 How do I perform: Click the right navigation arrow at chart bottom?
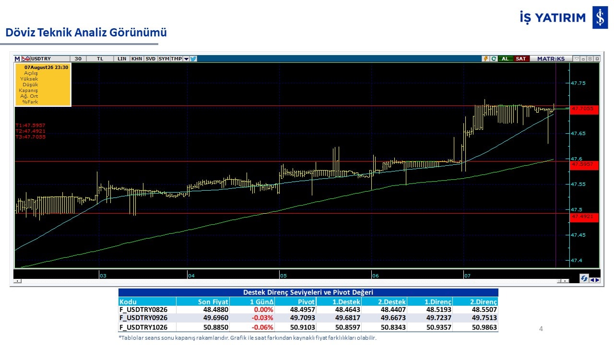pos(598,280)
